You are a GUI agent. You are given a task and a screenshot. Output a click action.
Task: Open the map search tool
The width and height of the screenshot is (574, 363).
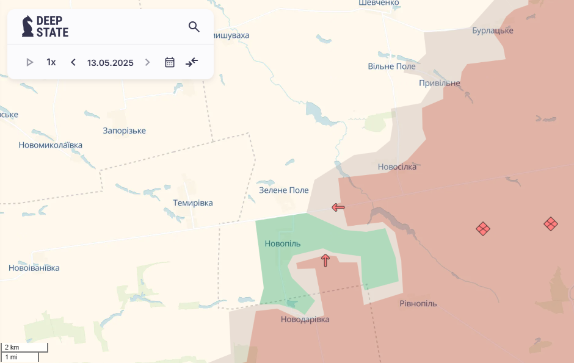[x=194, y=27]
